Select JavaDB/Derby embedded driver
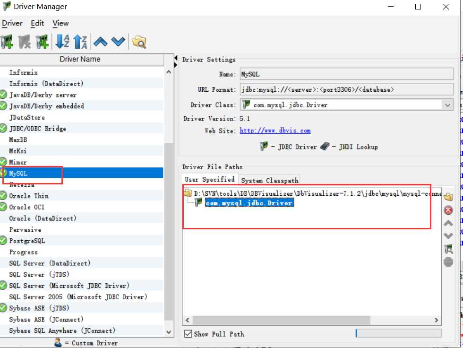The image size is (463, 348). coord(81,106)
